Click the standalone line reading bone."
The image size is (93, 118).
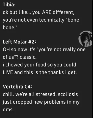(x=10, y=27)
